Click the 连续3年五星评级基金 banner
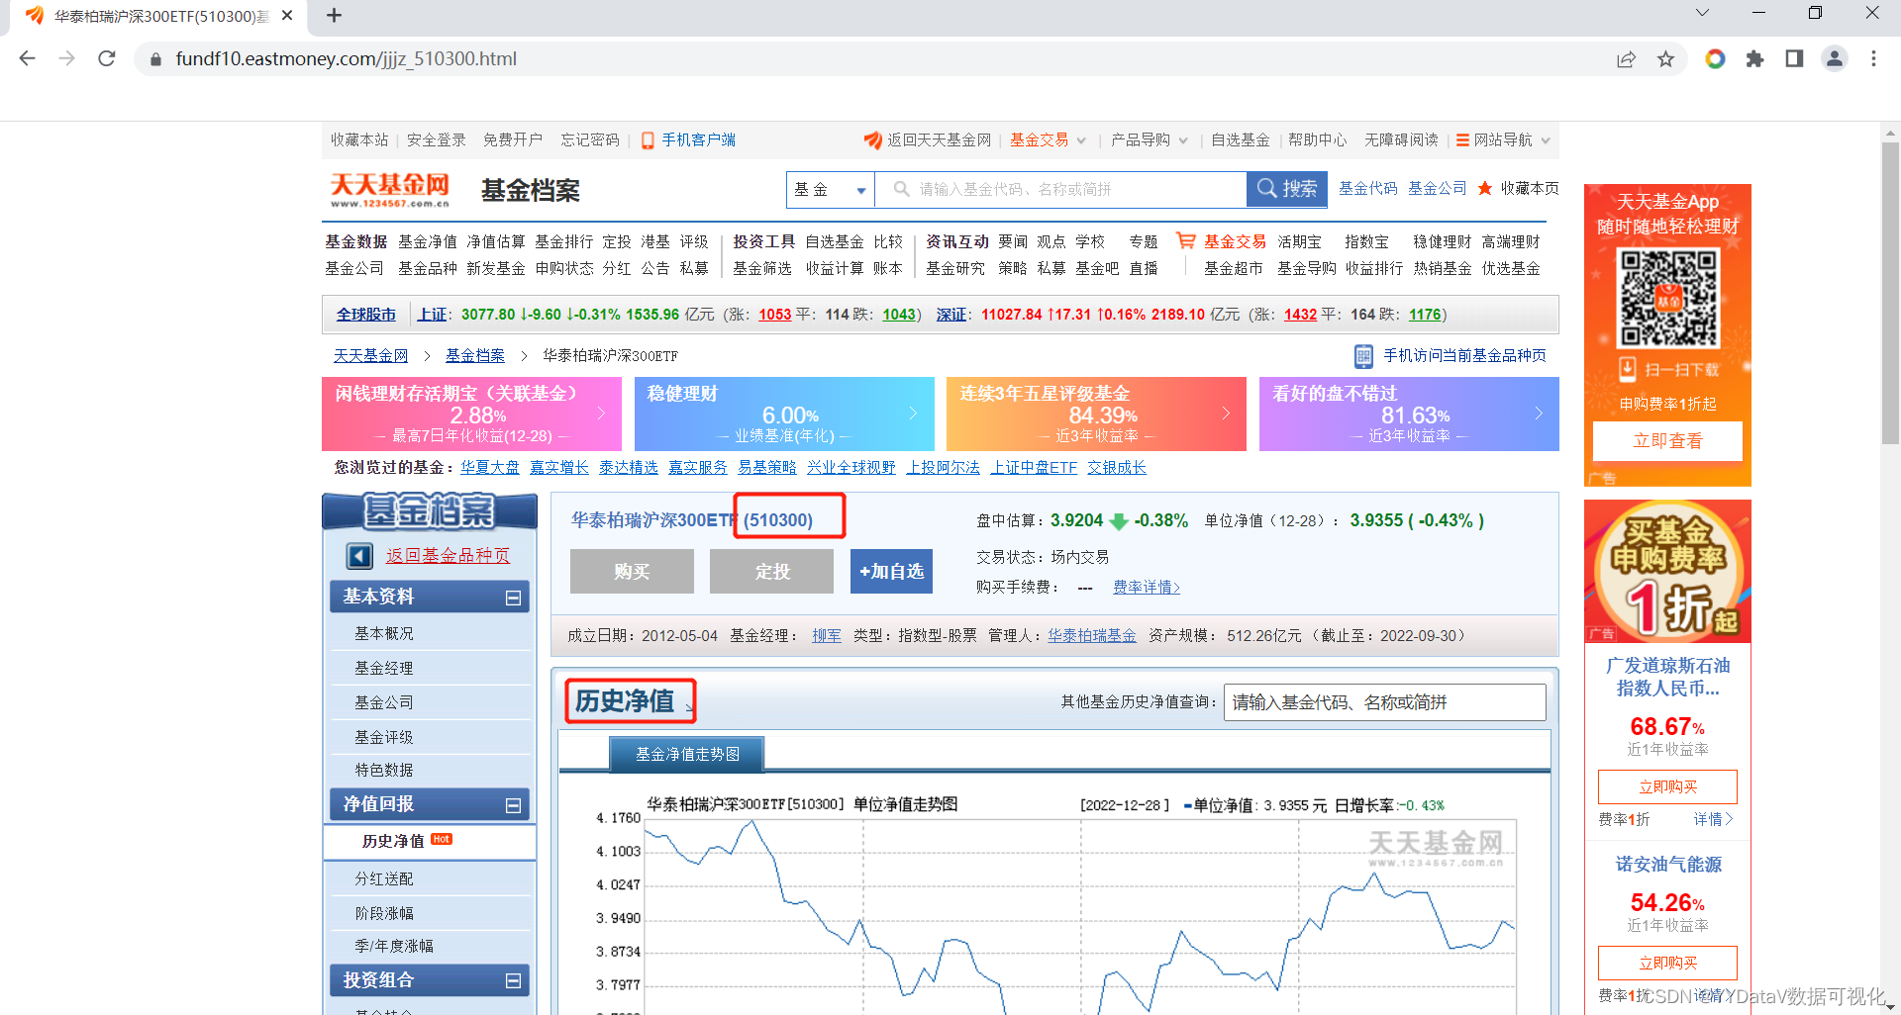This screenshot has height=1015, width=1901. pos(1096,414)
